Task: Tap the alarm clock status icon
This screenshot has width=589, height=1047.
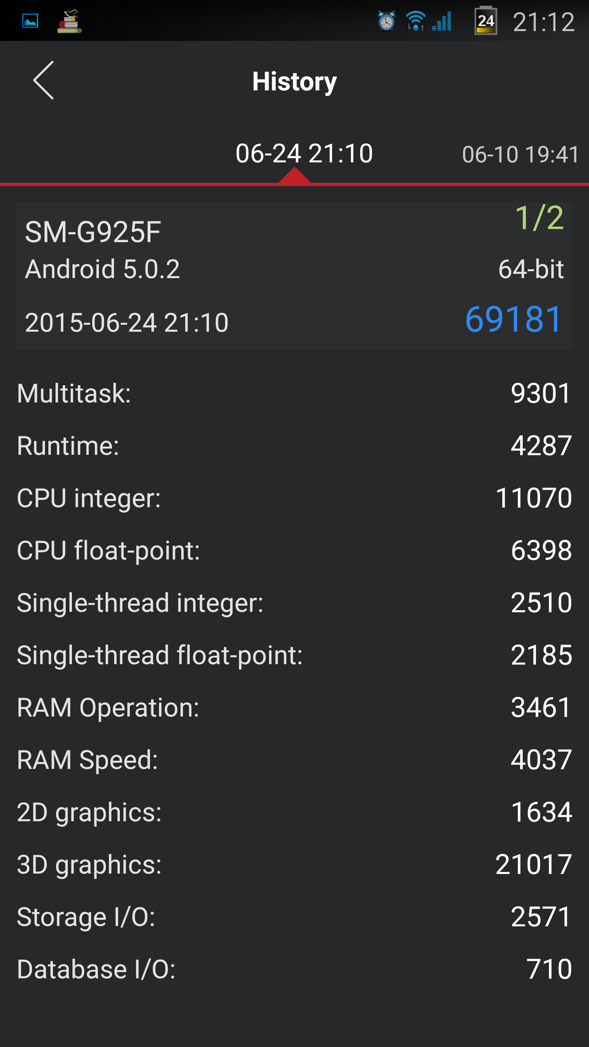Action: pyautogui.click(x=386, y=21)
